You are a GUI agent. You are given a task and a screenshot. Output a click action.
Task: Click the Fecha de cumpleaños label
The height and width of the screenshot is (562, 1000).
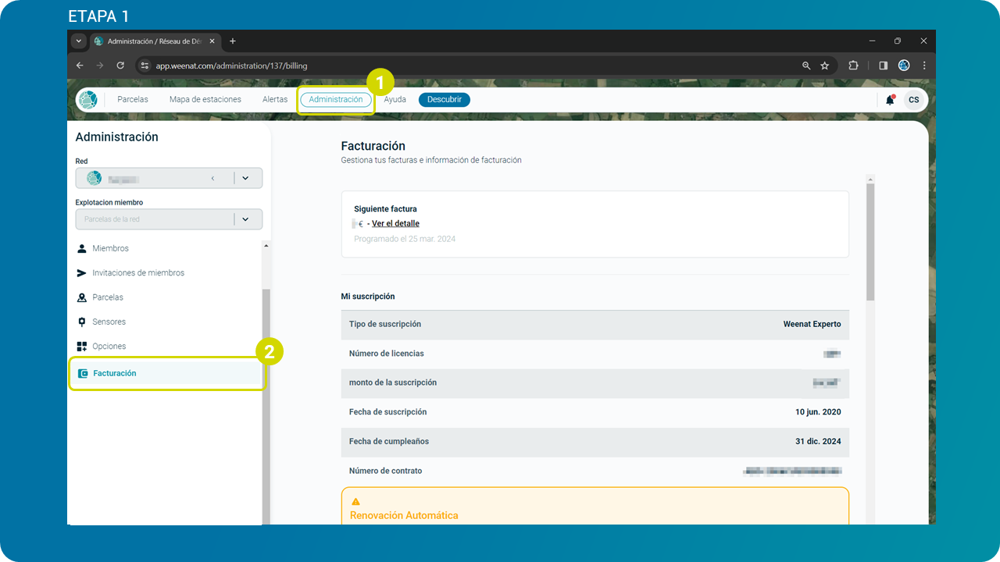[x=389, y=442]
